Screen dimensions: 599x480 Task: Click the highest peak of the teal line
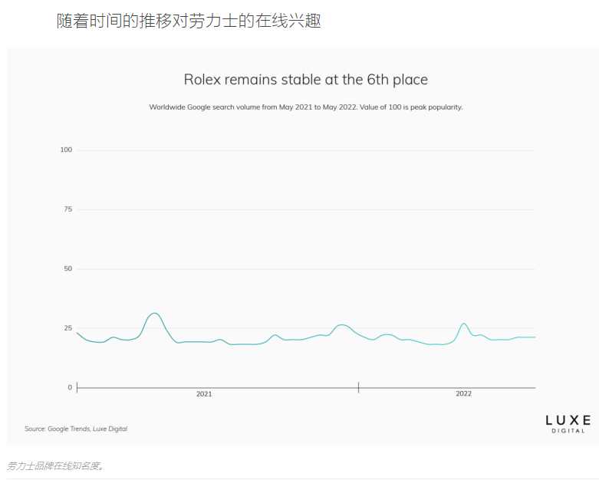pyautogui.click(x=155, y=313)
